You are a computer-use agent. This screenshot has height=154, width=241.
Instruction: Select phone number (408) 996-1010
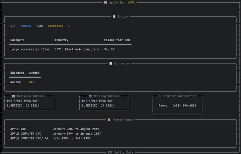click(x=184, y=105)
